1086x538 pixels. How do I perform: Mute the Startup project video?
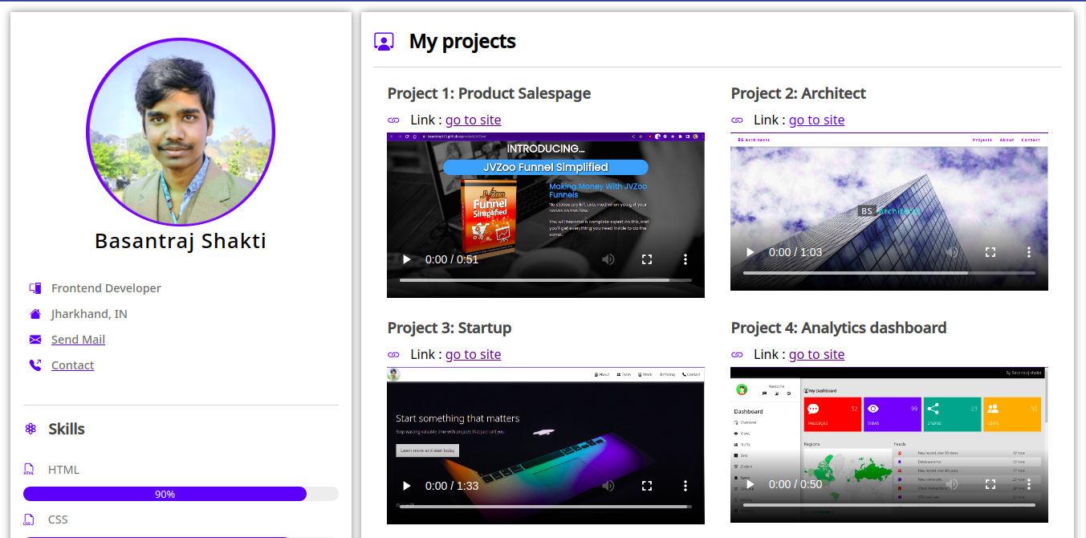(x=608, y=485)
